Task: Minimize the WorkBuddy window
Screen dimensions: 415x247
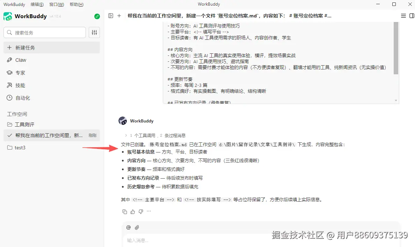Action: pos(378,4)
